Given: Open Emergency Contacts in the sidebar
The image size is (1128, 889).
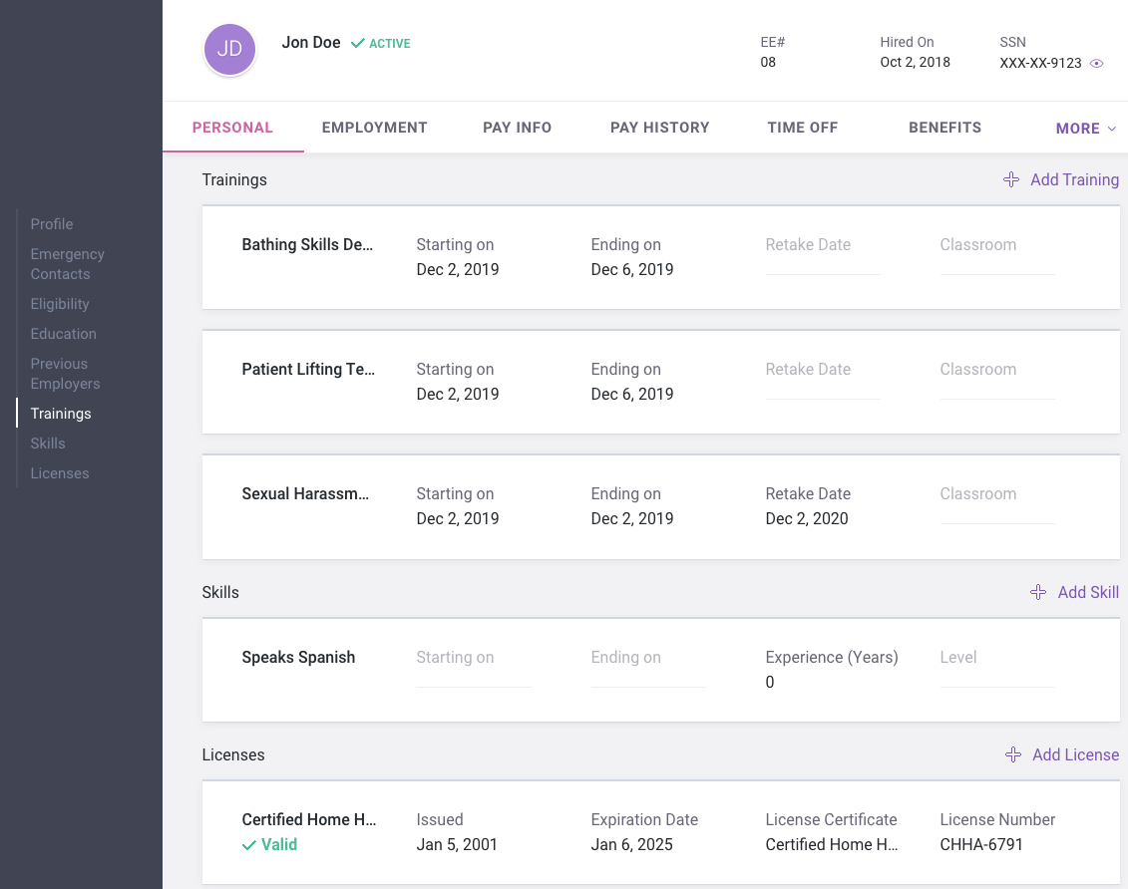Looking at the screenshot, I should (67, 264).
